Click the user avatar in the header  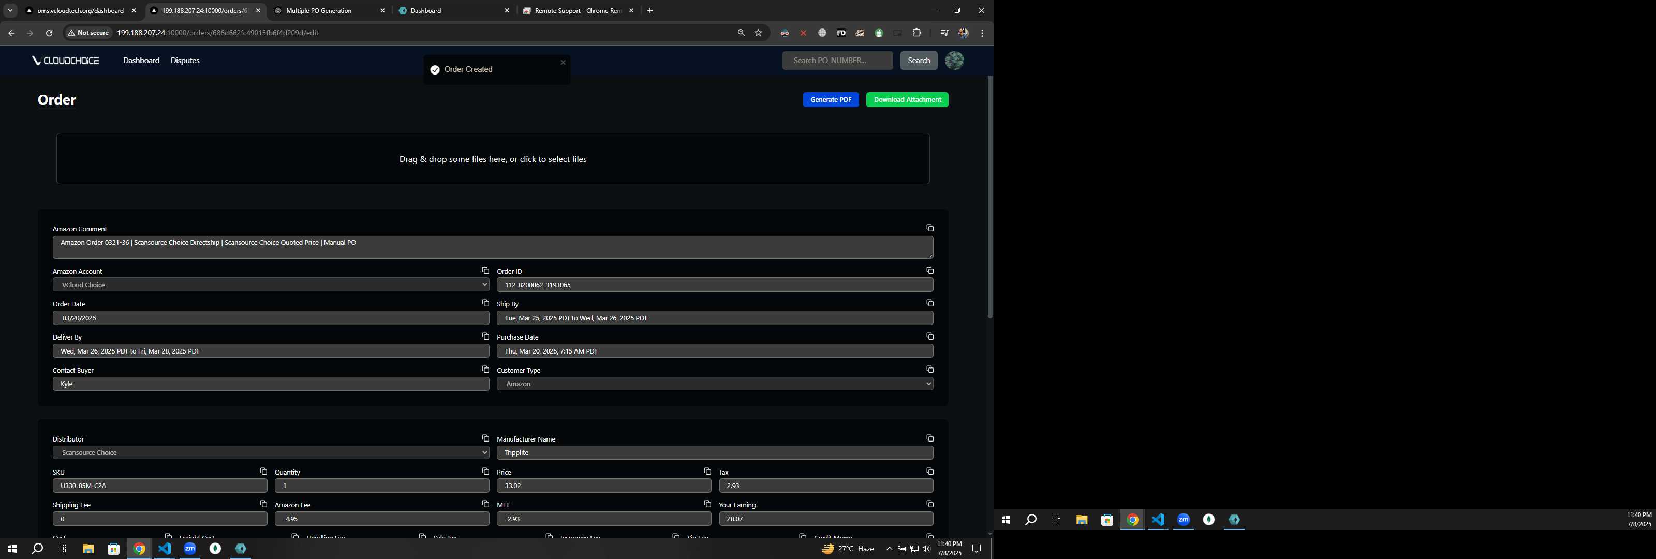pos(954,61)
